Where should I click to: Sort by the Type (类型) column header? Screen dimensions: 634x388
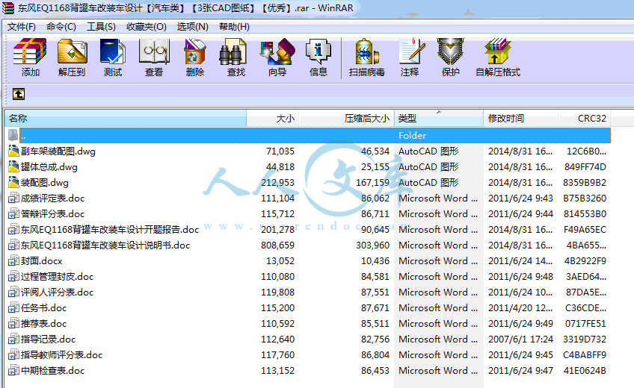click(437, 119)
